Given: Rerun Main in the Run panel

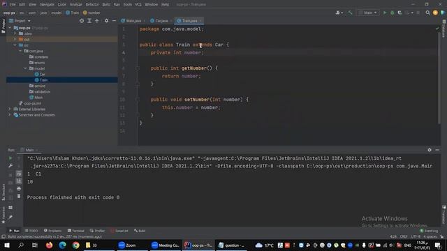Looking at the screenshot, I should pyautogui.click(x=10, y=158).
